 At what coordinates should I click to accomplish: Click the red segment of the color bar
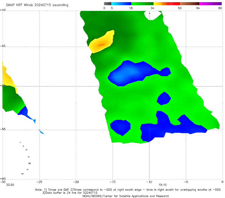(x=175, y=4)
